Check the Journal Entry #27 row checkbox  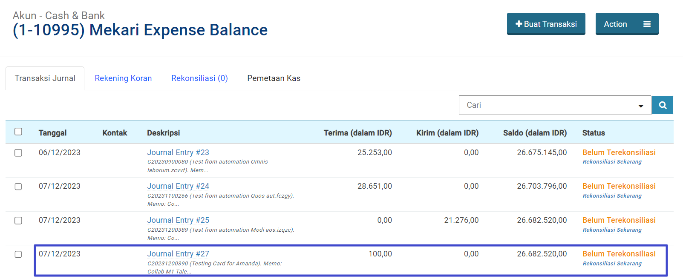pyautogui.click(x=18, y=254)
